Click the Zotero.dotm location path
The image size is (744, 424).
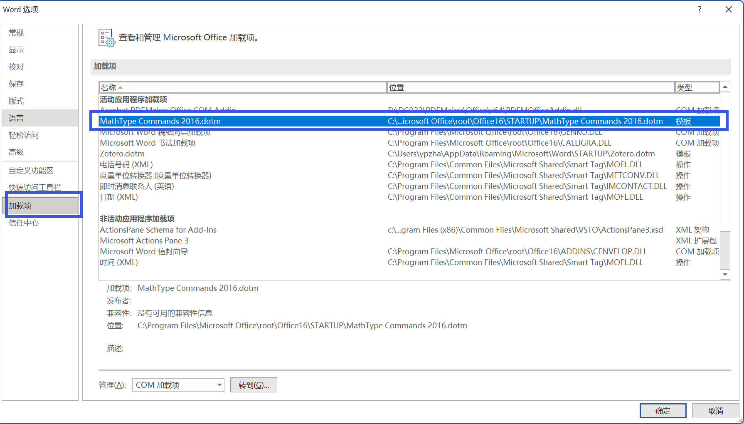[x=521, y=154]
